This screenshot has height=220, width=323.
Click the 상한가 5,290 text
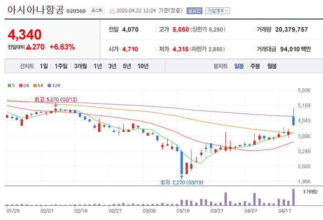tap(208, 29)
